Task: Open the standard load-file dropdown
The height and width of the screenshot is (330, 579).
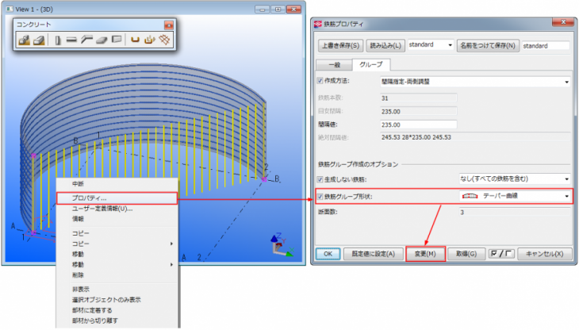Action: click(x=451, y=45)
